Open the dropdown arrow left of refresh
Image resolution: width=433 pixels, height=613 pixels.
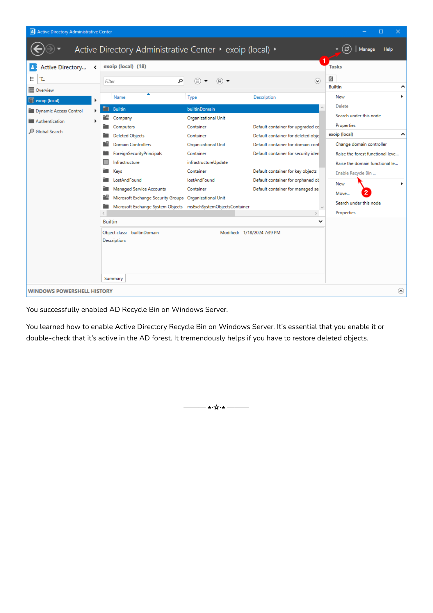coord(337,49)
